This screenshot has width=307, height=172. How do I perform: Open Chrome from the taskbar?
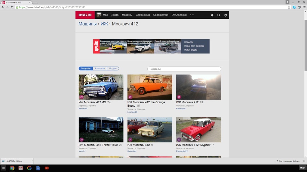[x=12, y=168]
